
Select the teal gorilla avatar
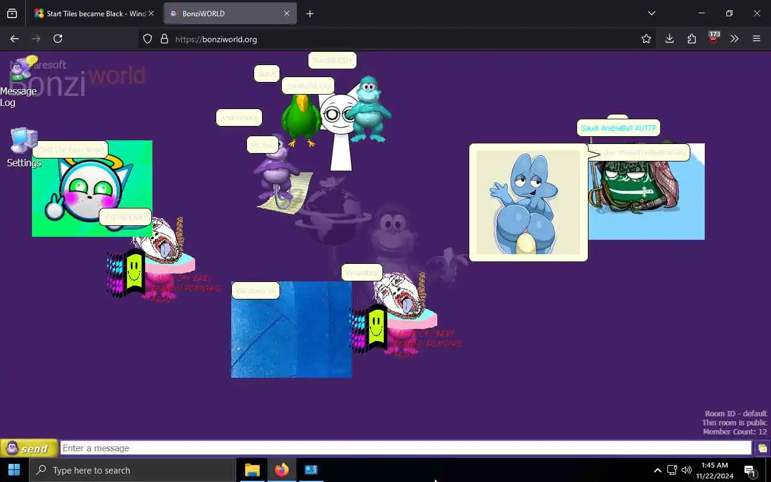coord(369,109)
